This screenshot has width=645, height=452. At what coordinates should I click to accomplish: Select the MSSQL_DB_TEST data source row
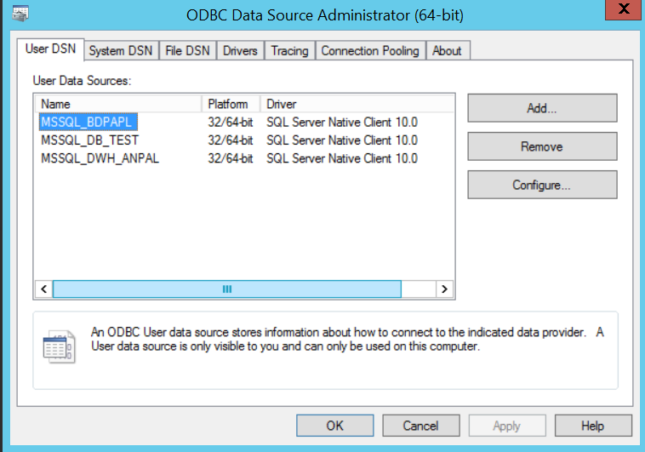(x=89, y=140)
